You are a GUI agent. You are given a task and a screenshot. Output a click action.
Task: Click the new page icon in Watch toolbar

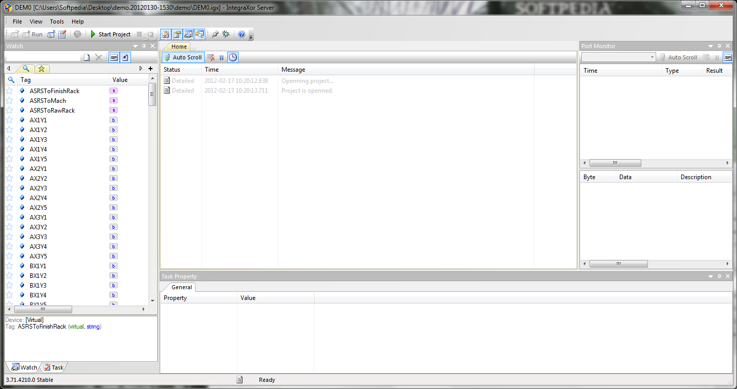(x=87, y=57)
